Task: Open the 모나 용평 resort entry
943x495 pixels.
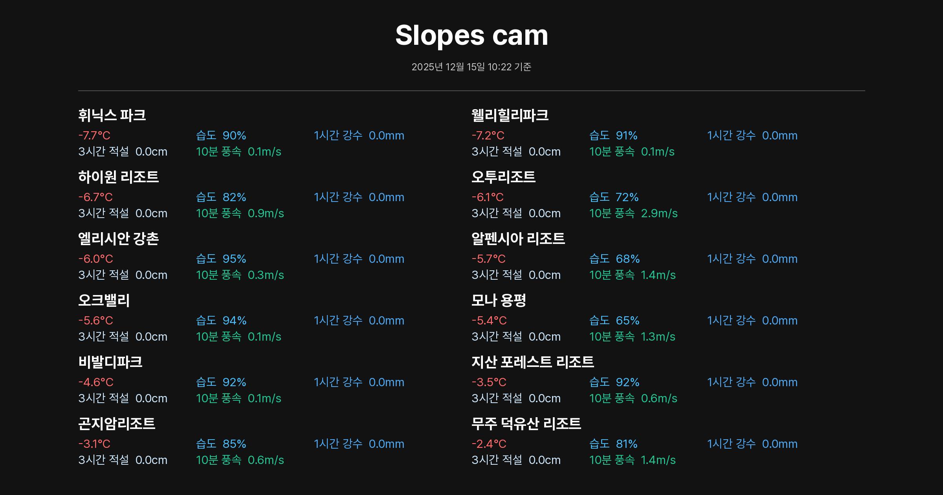Action: [498, 301]
